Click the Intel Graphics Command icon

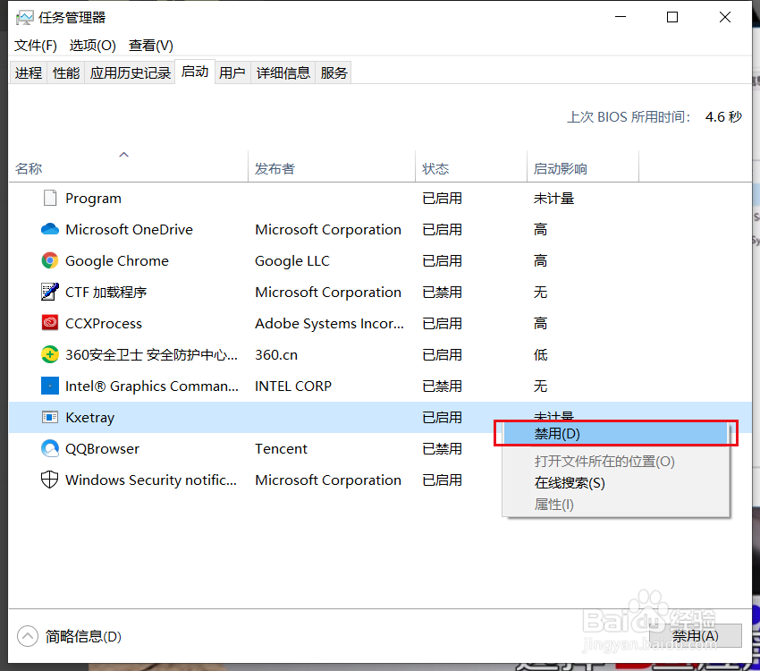coord(51,386)
